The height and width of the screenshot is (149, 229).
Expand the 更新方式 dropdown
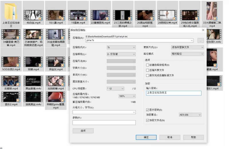pyautogui.click(x=187, y=47)
